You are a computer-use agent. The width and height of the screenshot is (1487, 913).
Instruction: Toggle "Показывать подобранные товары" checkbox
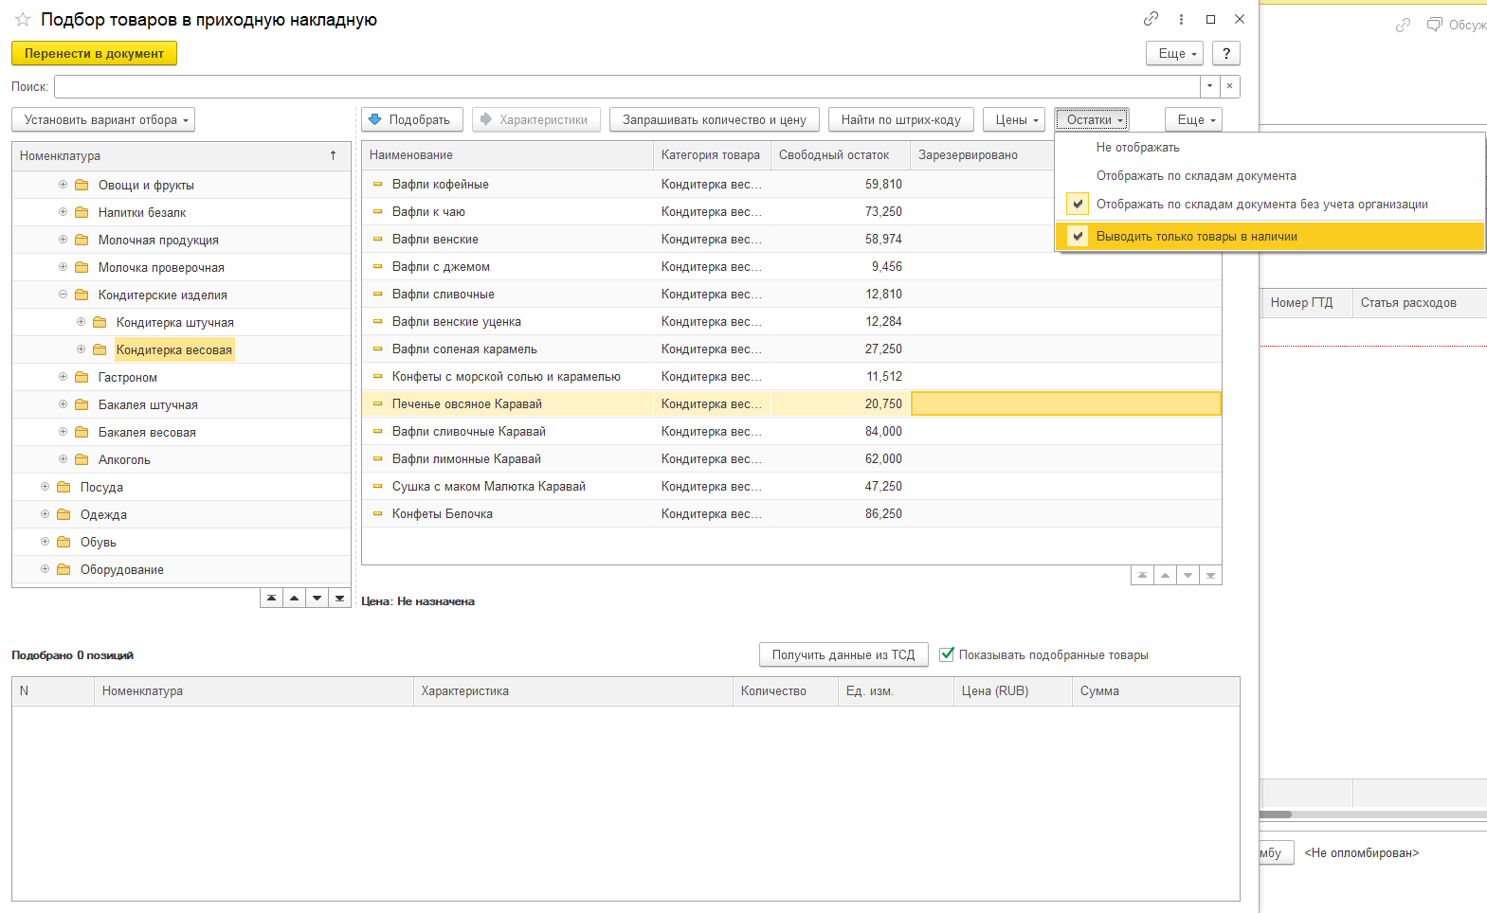pyautogui.click(x=947, y=654)
